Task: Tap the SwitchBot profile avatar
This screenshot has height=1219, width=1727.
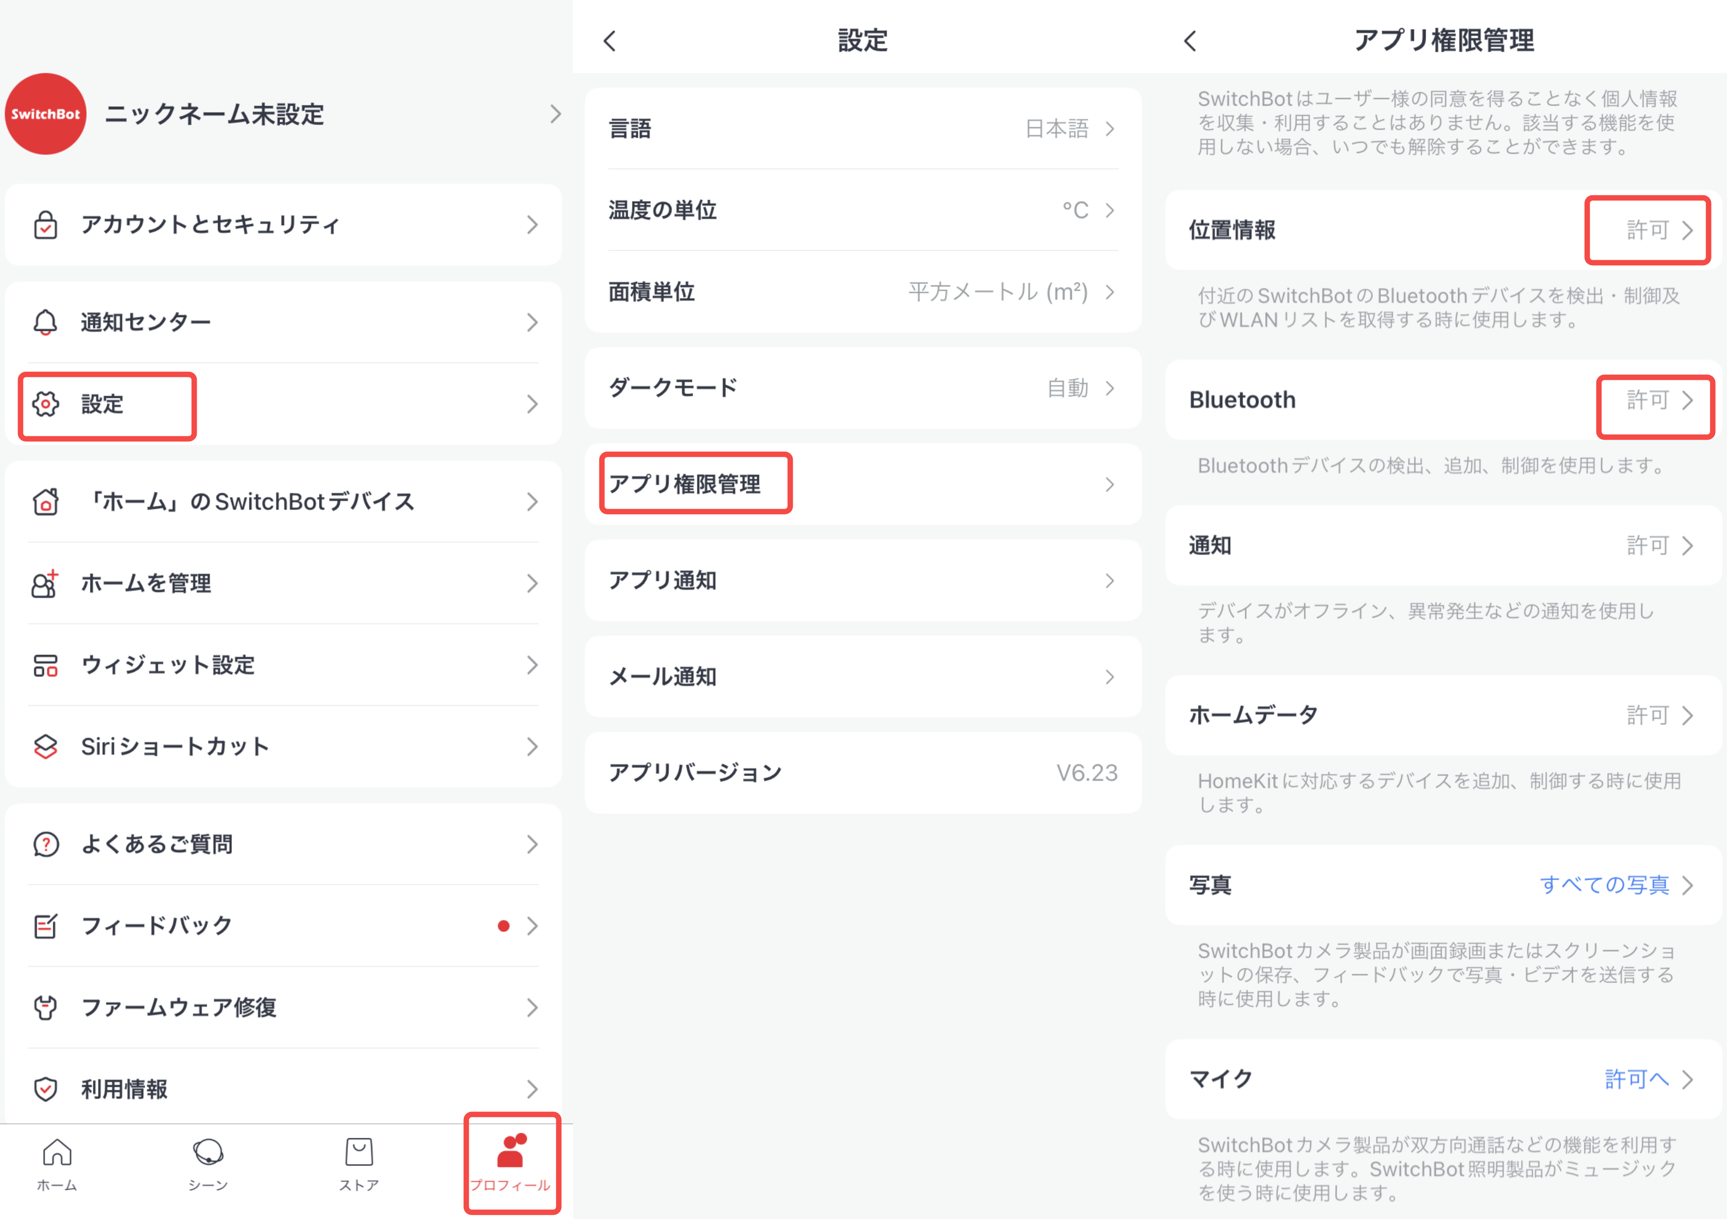Action: (x=46, y=114)
